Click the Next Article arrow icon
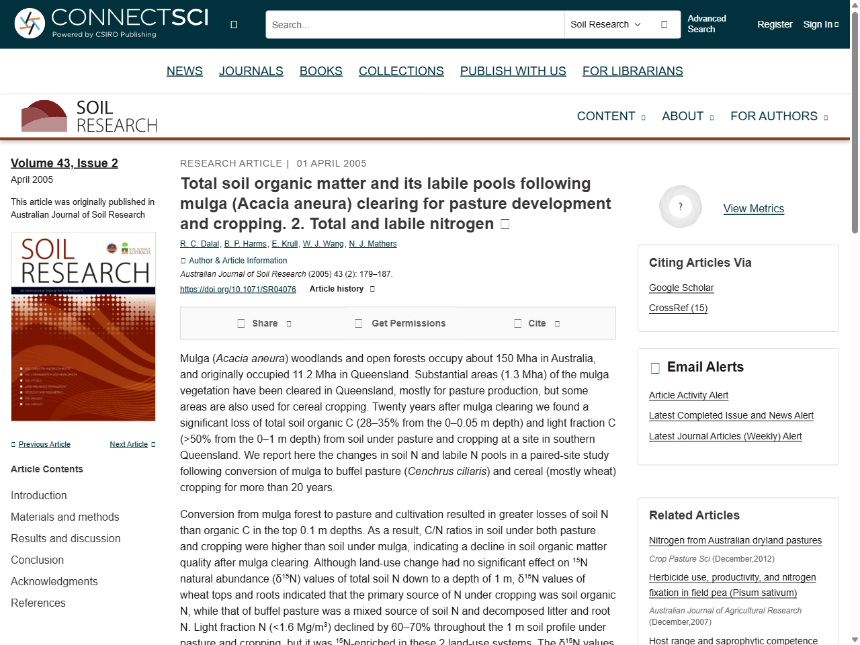860x645 pixels. coord(153,444)
